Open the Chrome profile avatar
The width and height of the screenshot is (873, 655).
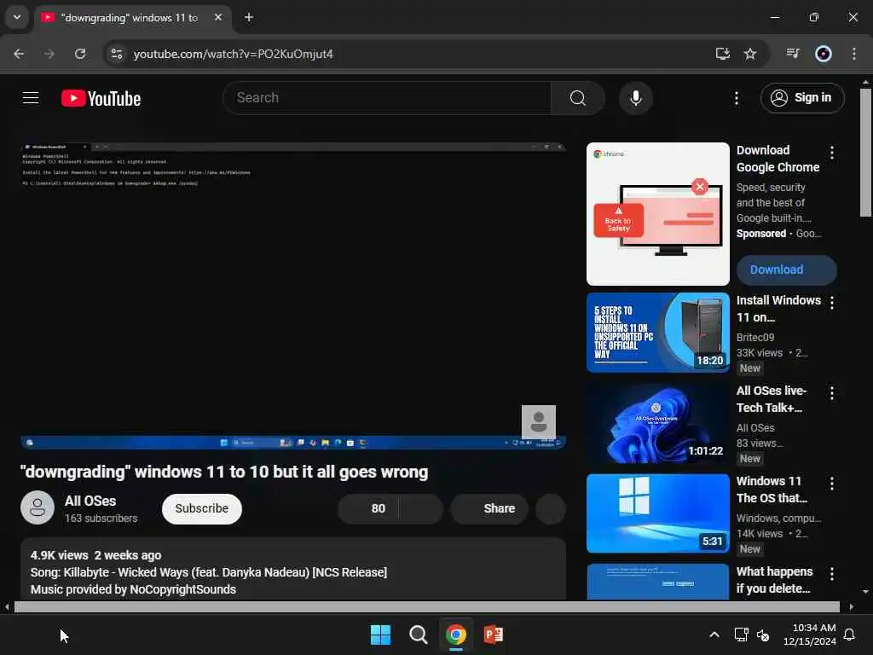824,54
